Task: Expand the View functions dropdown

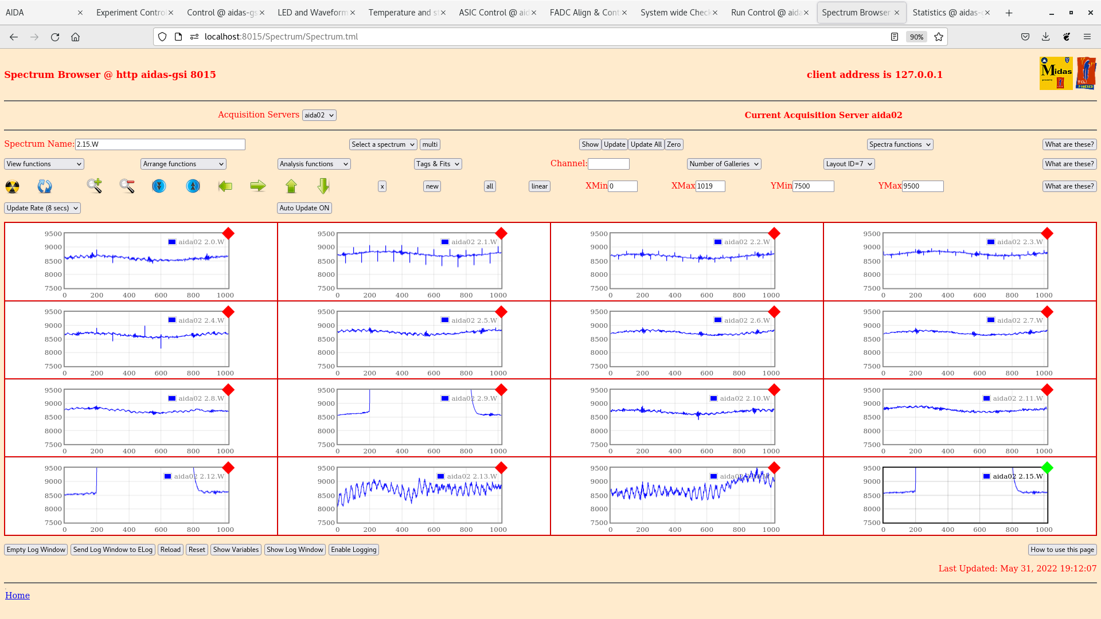Action: pyautogui.click(x=44, y=164)
